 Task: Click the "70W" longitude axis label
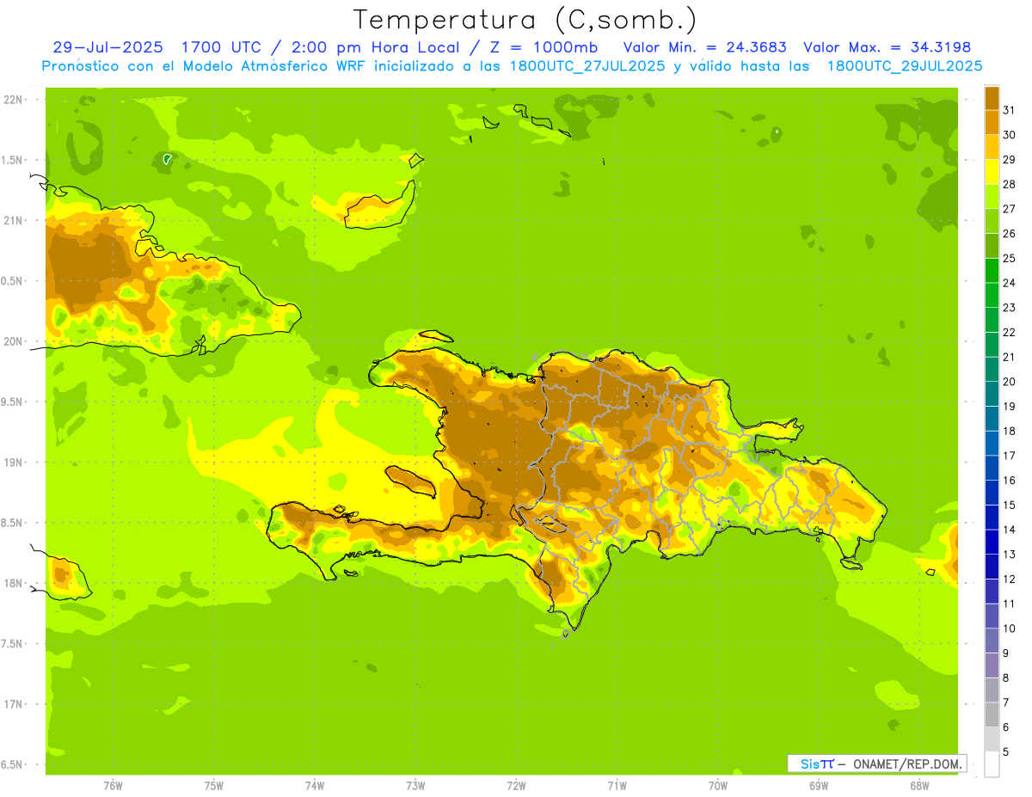pyautogui.click(x=718, y=785)
